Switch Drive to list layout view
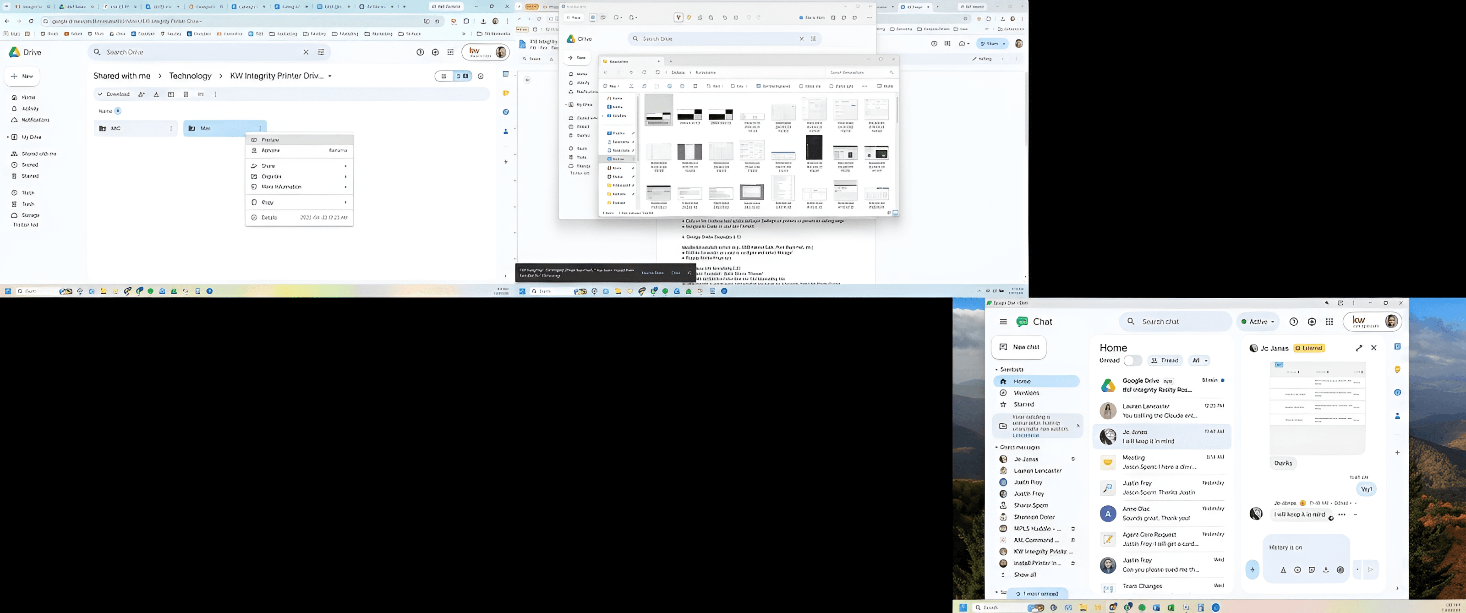The image size is (1466, 613). (444, 76)
